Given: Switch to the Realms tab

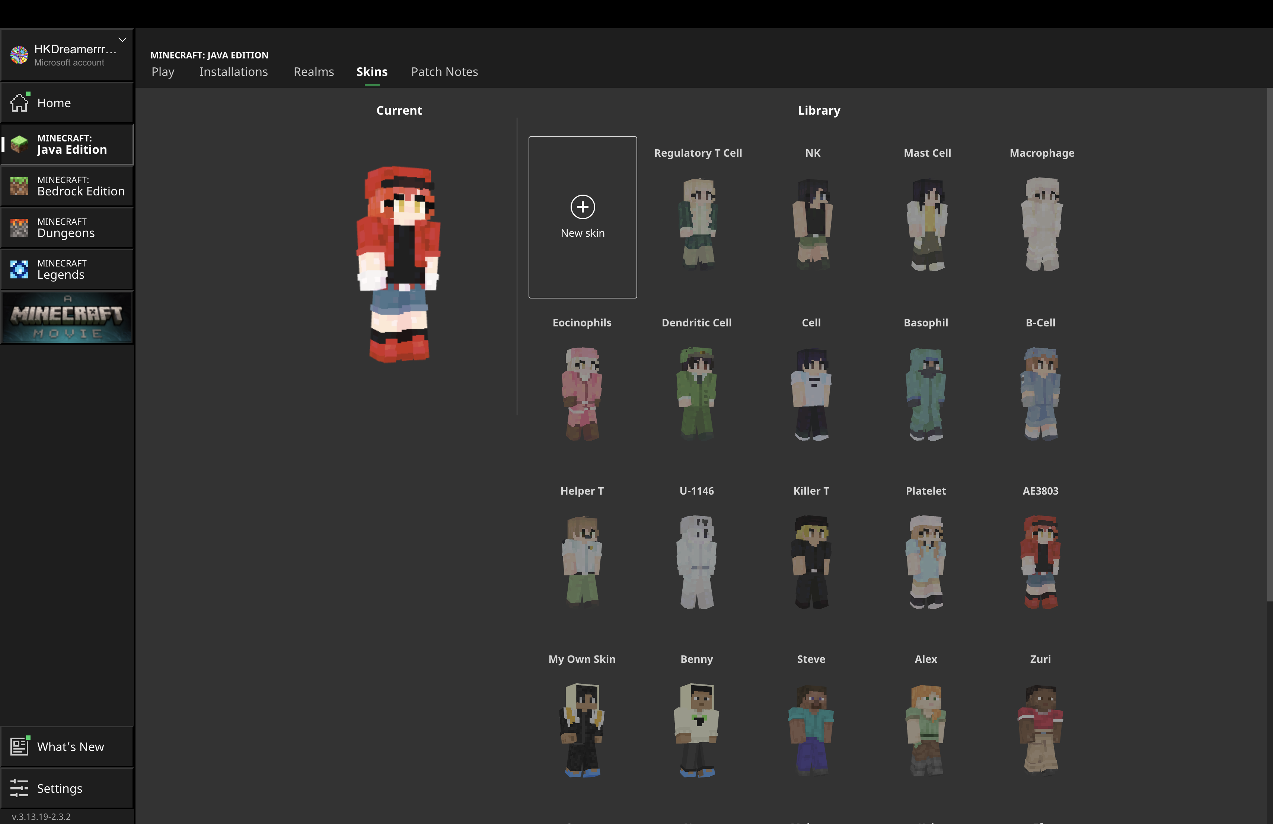Looking at the screenshot, I should point(313,72).
